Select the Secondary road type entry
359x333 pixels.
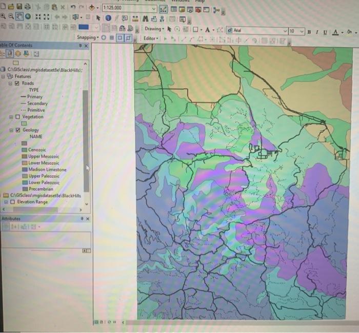tap(34, 103)
